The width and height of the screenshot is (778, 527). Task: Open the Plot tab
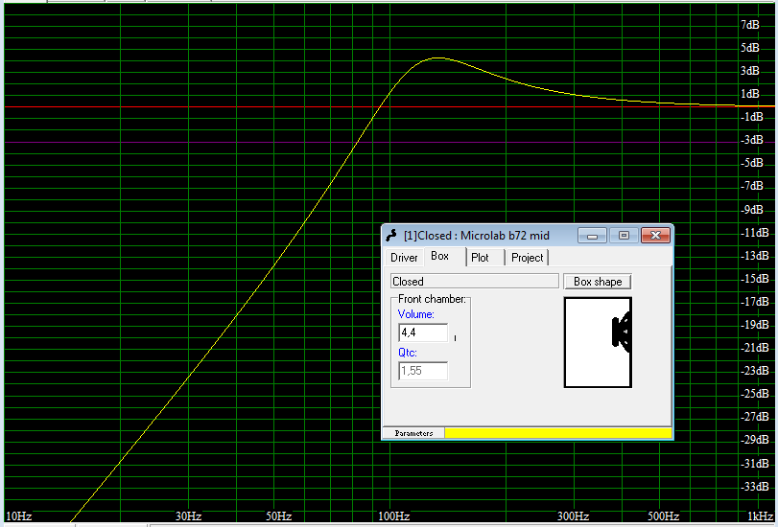click(x=480, y=258)
